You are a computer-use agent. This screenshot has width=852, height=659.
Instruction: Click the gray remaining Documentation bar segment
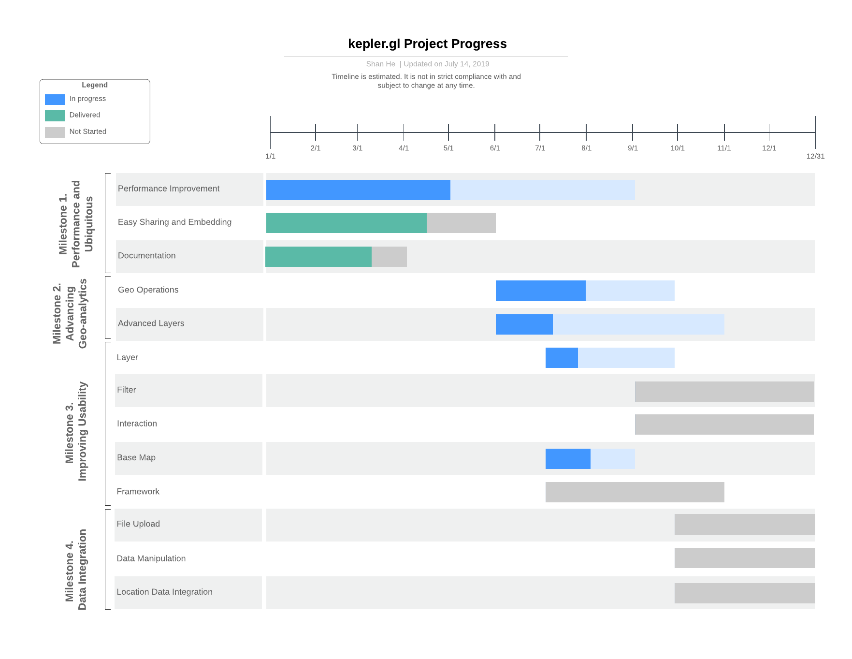[x=389, y=257]
